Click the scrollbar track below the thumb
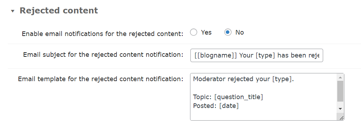 point(340,104)
